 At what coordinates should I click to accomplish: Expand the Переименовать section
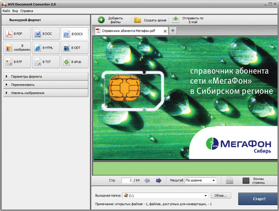[46, 85]
